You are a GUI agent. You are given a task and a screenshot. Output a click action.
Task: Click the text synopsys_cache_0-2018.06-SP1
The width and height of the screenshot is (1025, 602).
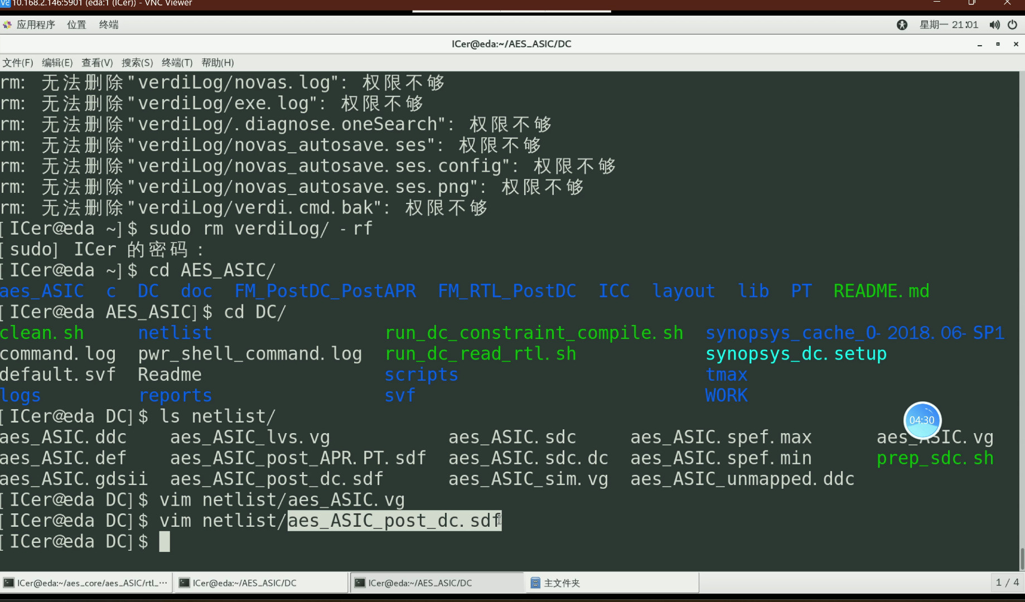[855, 333]
